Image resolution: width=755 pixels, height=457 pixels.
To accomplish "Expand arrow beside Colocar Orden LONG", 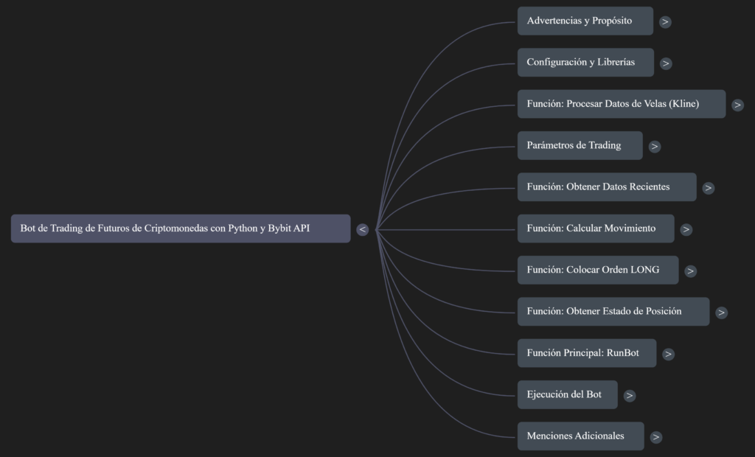I will (x=690, y=271).
